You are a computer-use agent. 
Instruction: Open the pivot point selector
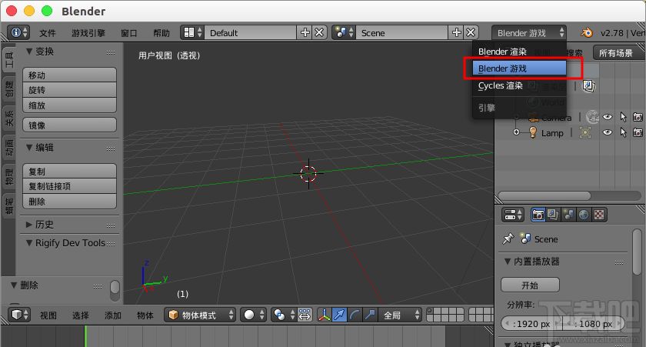[284, 315]
